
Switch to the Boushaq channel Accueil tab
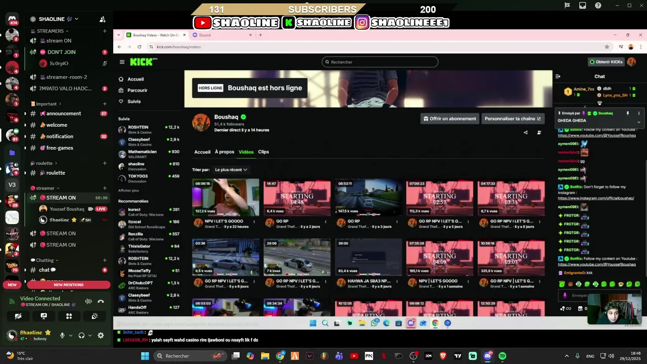pyautogui.click(x=202, y=152)
